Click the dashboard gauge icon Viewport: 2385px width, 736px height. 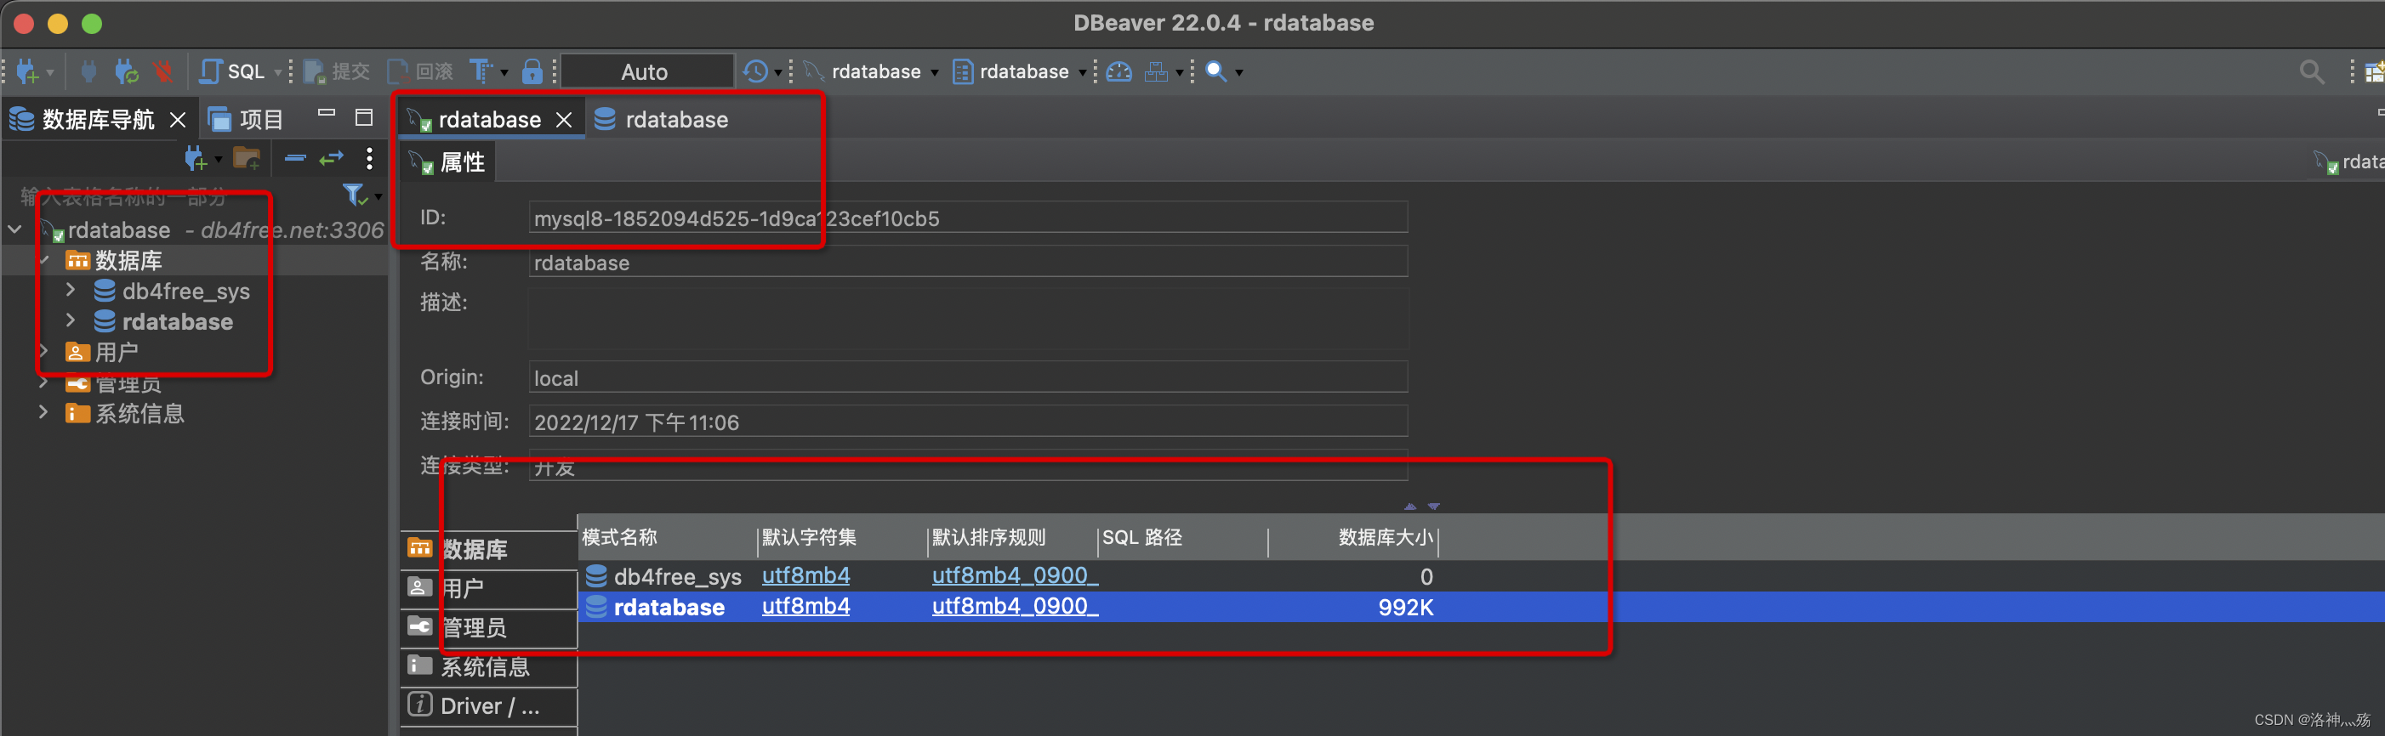click(x=1119, y=71)
